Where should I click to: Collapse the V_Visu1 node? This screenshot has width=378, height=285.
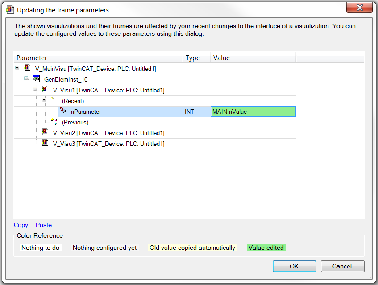tap(35, 89)
